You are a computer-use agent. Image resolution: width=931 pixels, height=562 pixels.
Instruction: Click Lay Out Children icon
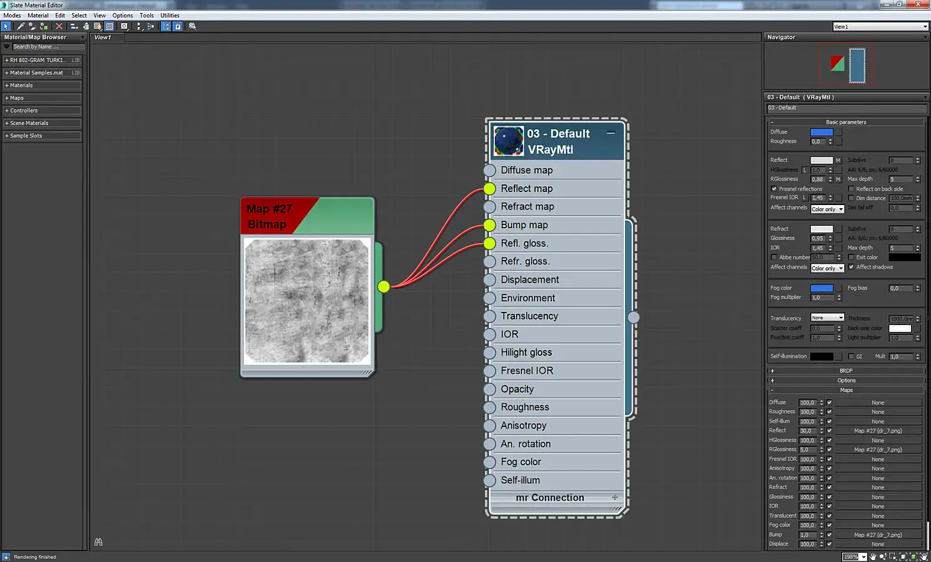150,26
